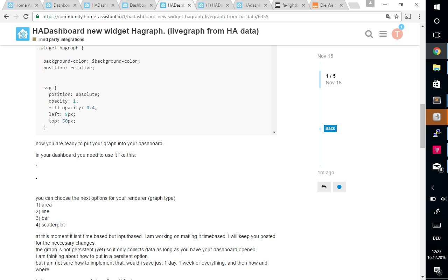Click the Home Assistant logo in the header
448x280 pixels.
tap(22, 34)
